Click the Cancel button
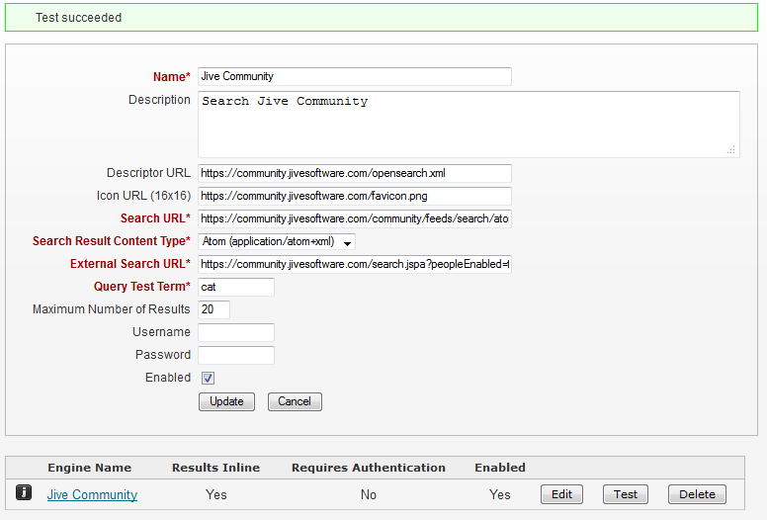767x520 pixels. [295, 401]
